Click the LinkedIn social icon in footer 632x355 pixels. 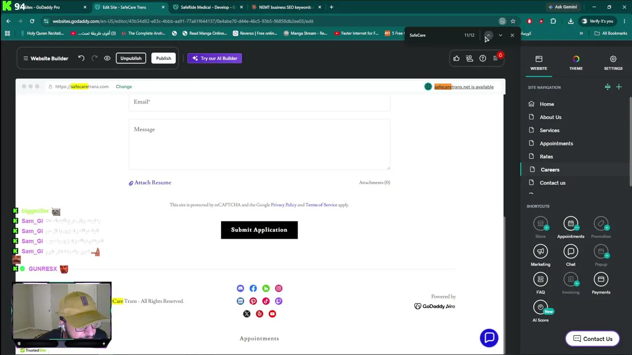(x=240, y=301)
